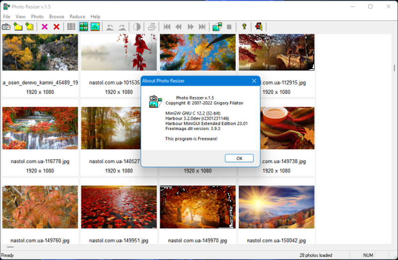Select the thumbnails grid view icon
Screen dimensions: 398x260
pyautogui.click(x=83, y=26)
